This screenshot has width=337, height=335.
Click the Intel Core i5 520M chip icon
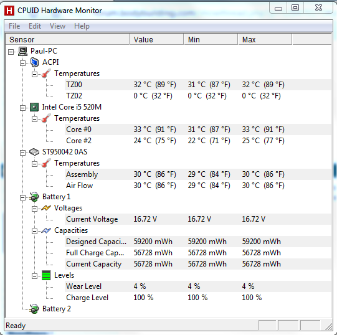tap(34, 107)
